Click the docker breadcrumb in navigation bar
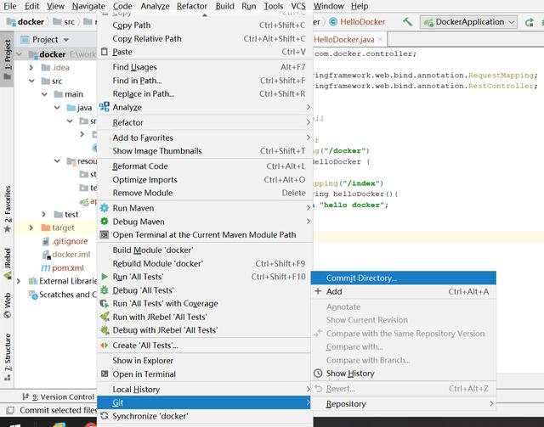Screen dimensions: 544x427 25,22
